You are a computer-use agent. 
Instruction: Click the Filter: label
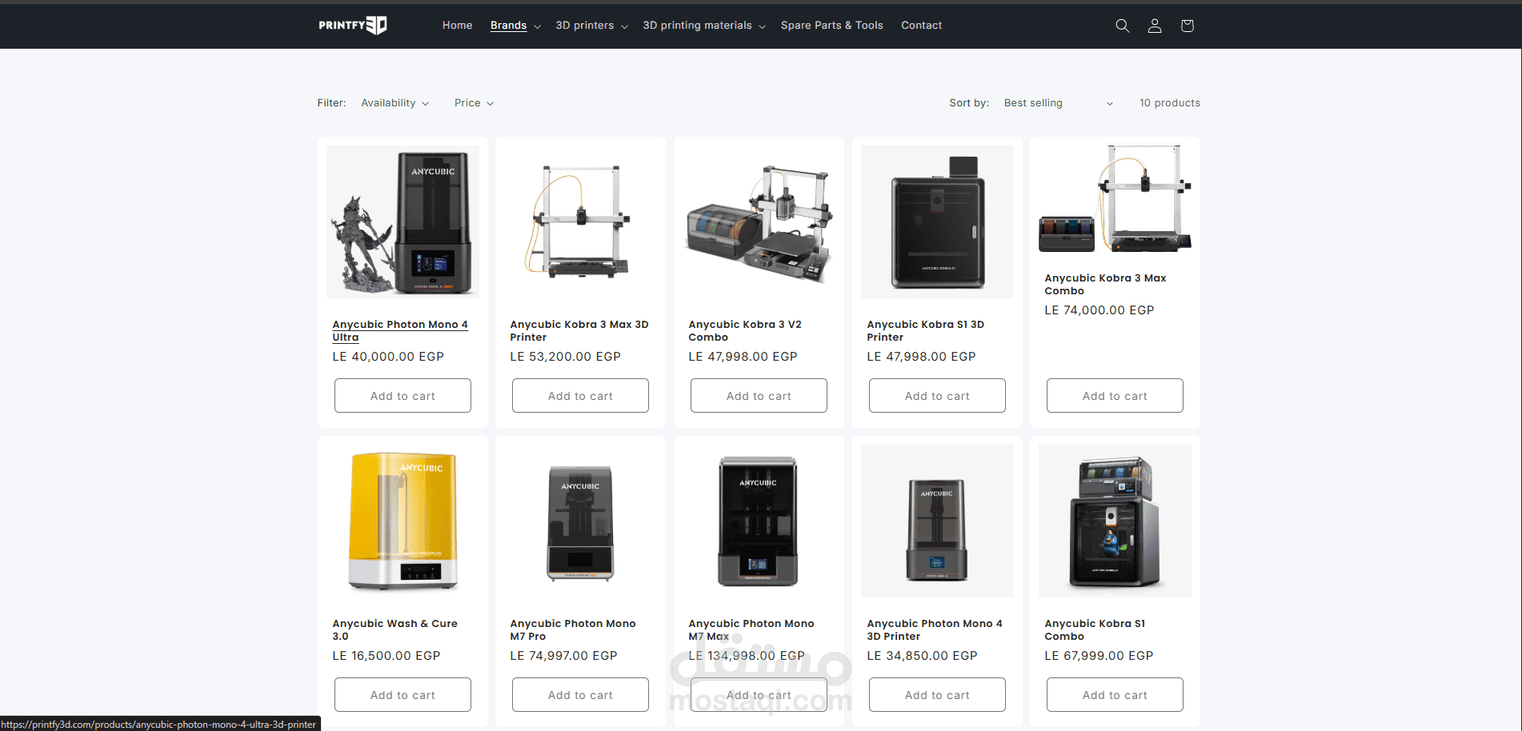point(331,103)
